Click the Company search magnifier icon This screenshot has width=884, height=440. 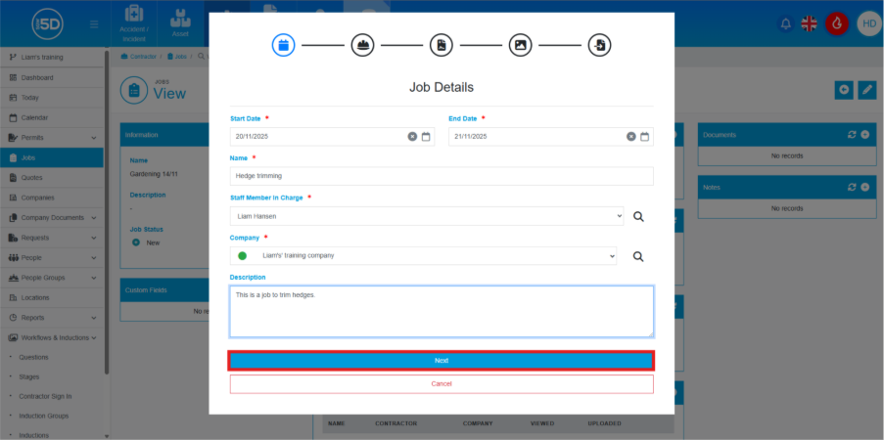638,256
